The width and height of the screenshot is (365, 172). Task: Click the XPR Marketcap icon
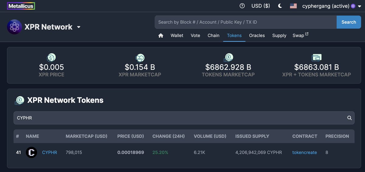point(140,57)
